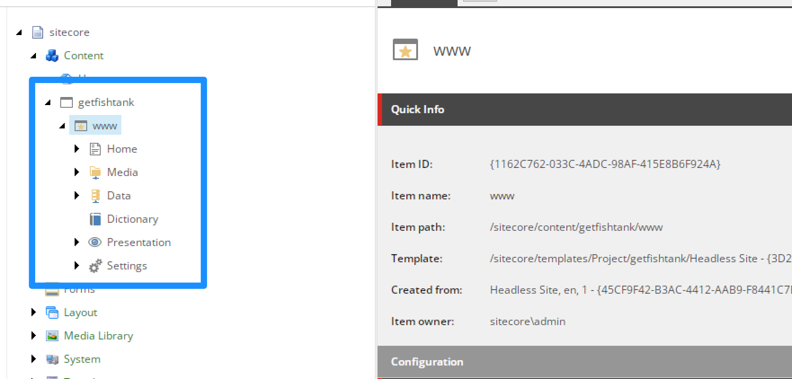Click the Data server icon

pyautogui.click(x=95, y=195)
